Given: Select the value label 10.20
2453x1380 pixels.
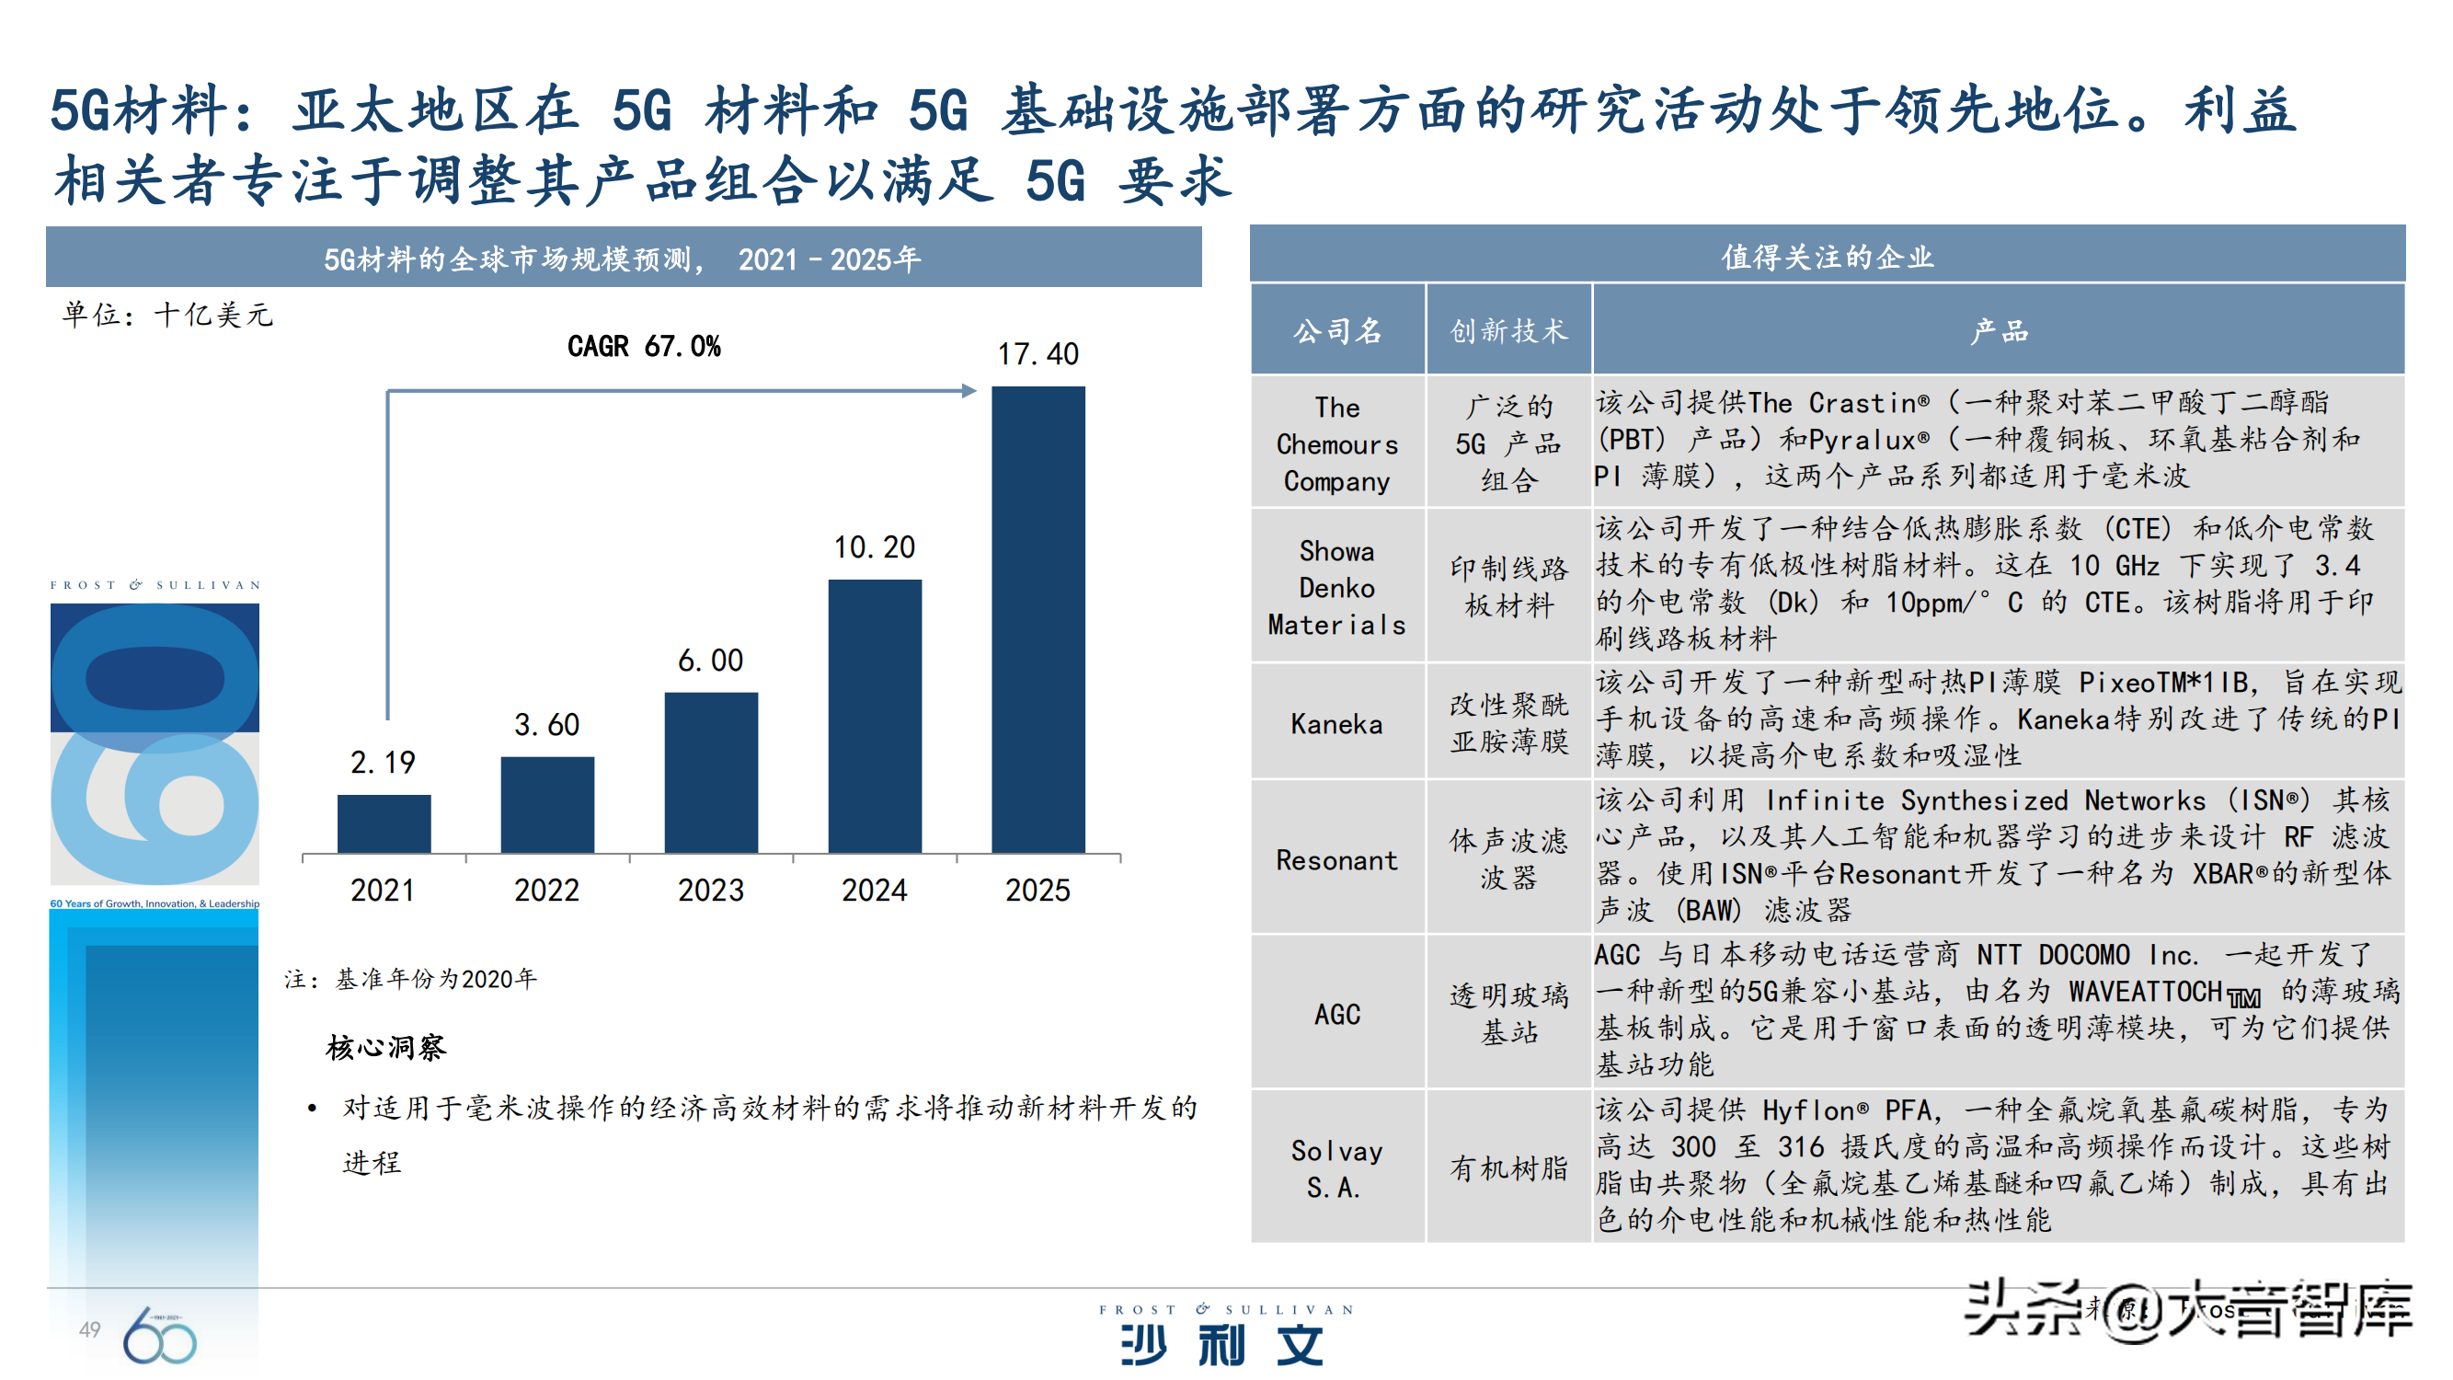Looking at the screenshot, I should tap(874, 547).
